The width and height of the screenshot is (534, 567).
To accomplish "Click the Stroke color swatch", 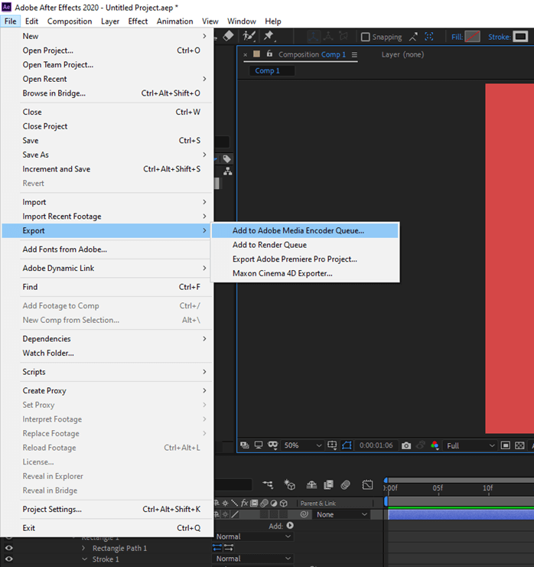I will coord(520,37).
